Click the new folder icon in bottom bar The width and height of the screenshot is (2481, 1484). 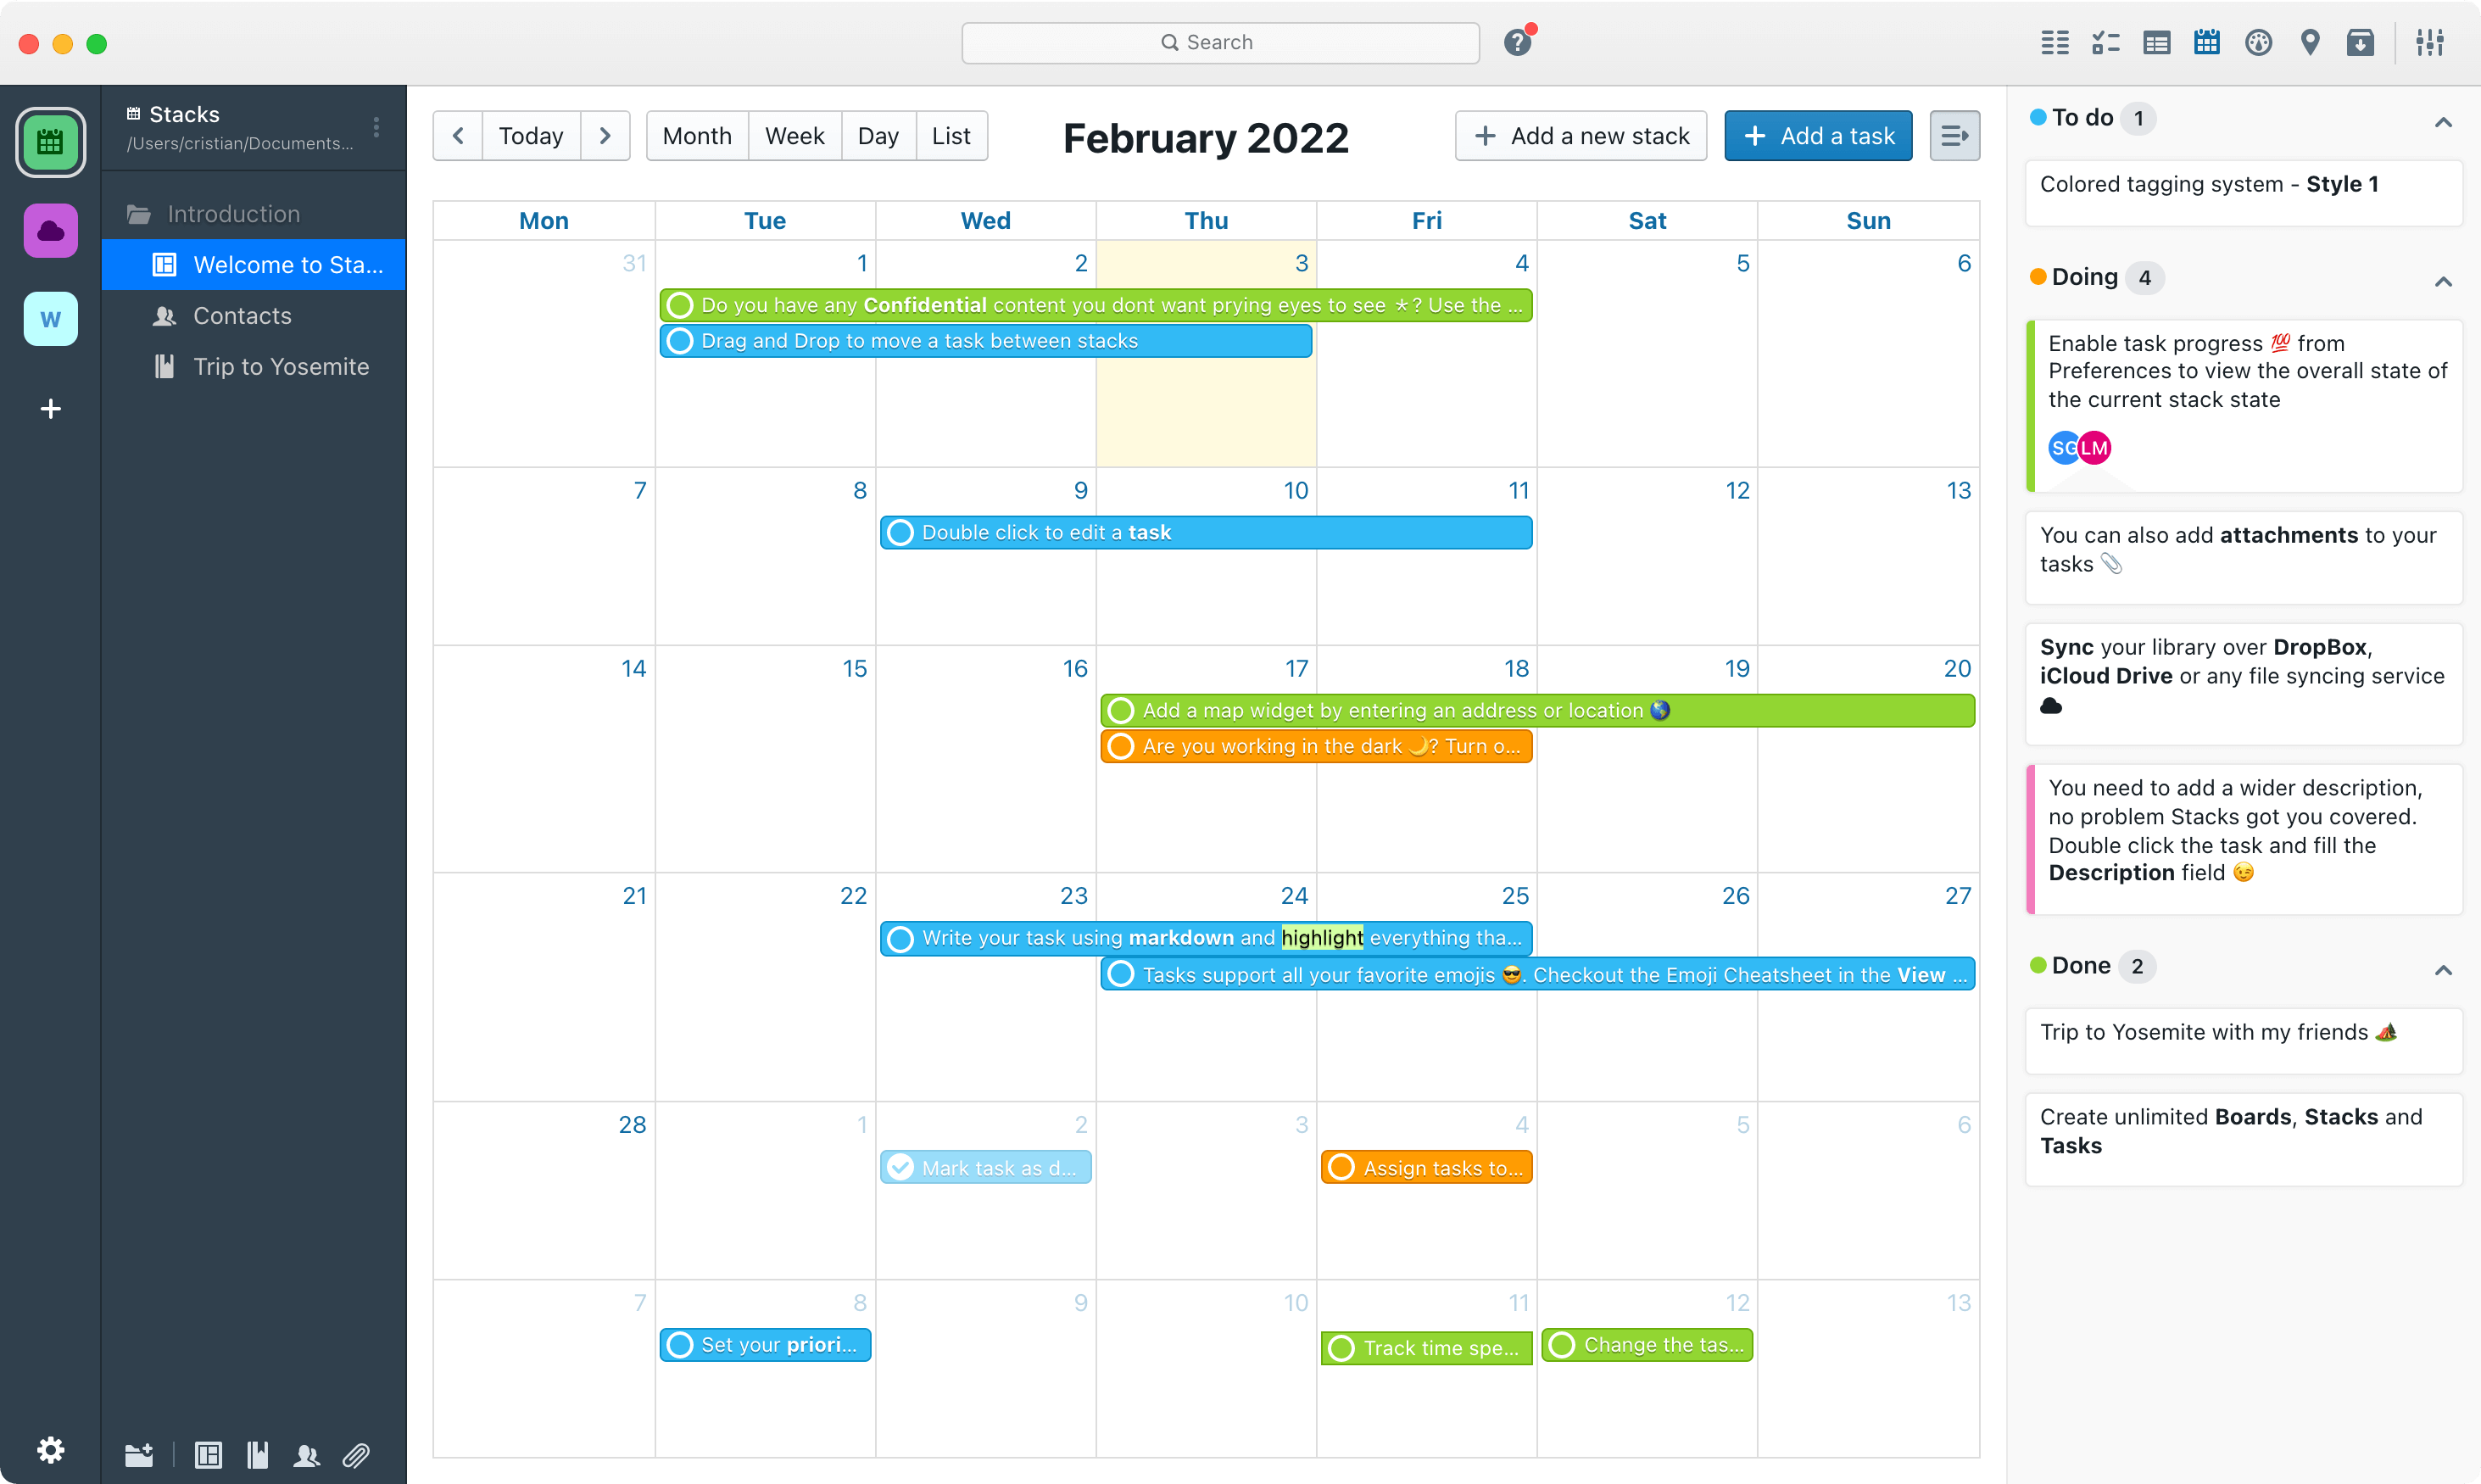138,1455
